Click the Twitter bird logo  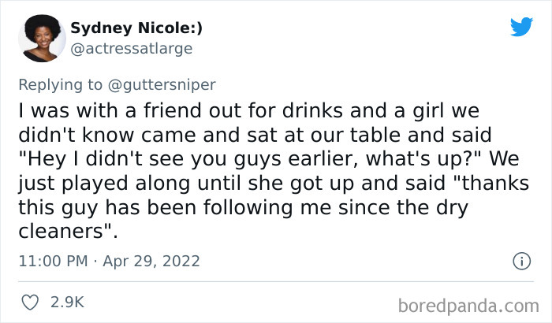521,27
